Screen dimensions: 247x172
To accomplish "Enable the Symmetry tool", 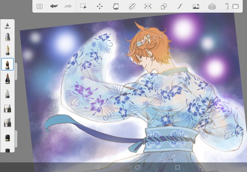I will tap(148, 7).
